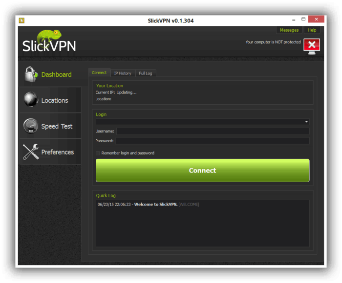Open the Dashboard section
Screen dimensions: 342x283
click(51, 75)
